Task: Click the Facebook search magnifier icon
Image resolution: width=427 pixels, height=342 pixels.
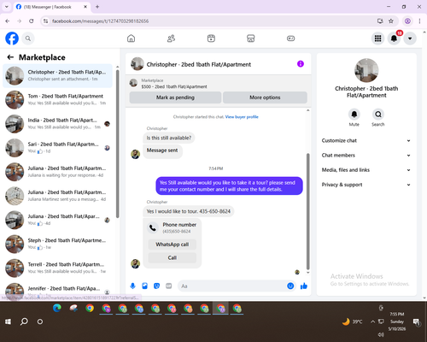Action: [28, 38]
